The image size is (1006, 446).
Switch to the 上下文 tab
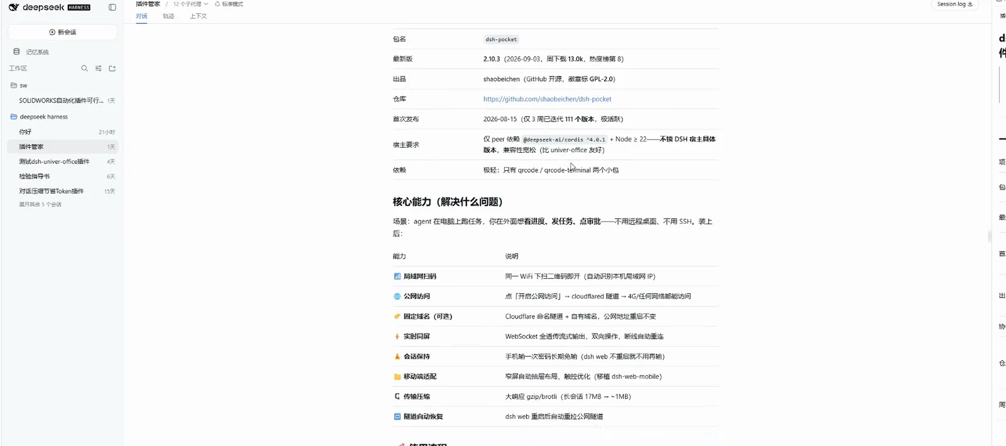[198, 16]
